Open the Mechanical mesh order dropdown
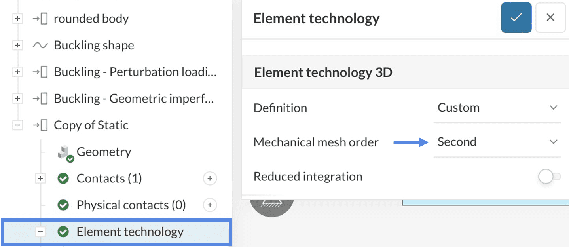Image resolution: width=569 pixels, height=247 pixels. [x=497, y=142]
